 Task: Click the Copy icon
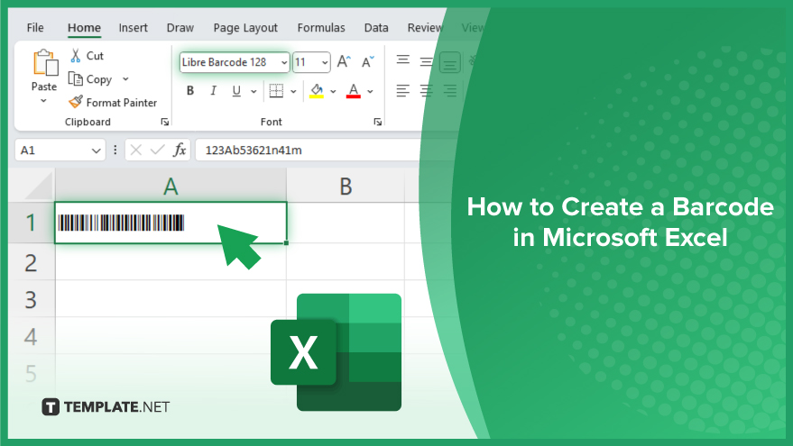[76, 78]
